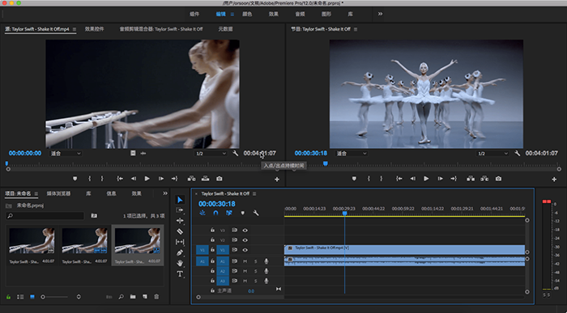Enable voice-over record on track A3
This screenshot has height=313, width=567.
click(x=266, y=281)
